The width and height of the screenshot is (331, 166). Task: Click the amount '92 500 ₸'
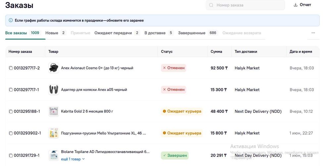(x=219, y=68)
